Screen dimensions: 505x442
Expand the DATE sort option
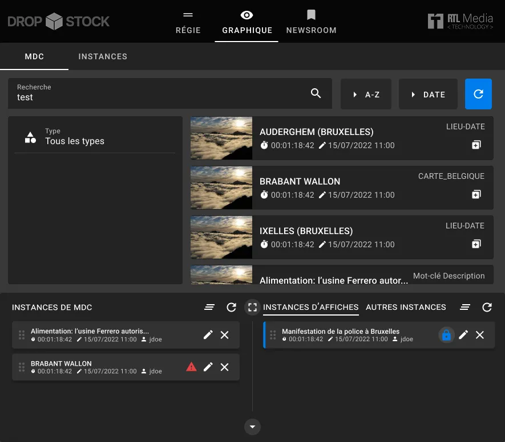[x=428, y=95]
